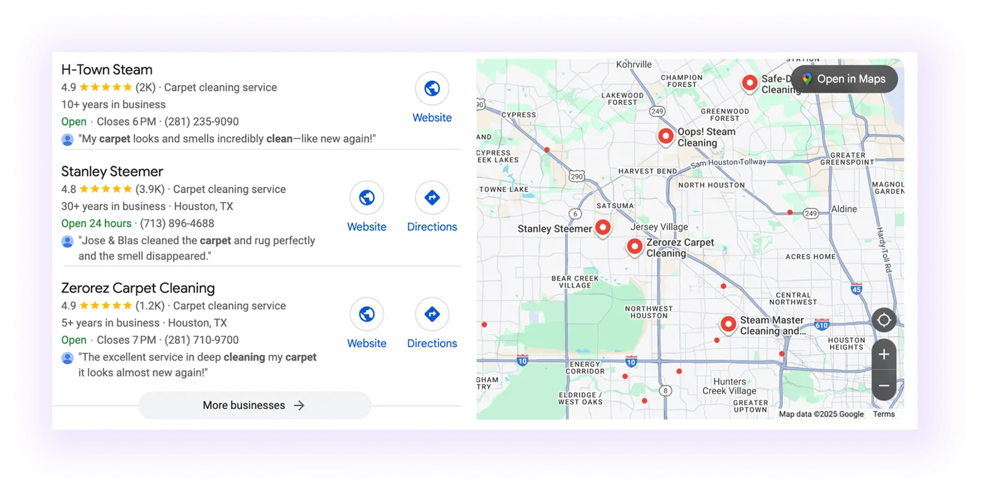Click the Oops! Steam Cleaning map label
Screen dimensions: 981x493
coord(706,137)
